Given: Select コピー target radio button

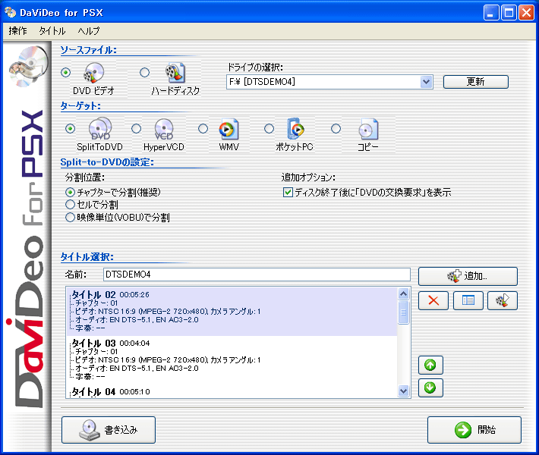Looking at the screenshot, I should pyautogui.click(x=336, y=129).
